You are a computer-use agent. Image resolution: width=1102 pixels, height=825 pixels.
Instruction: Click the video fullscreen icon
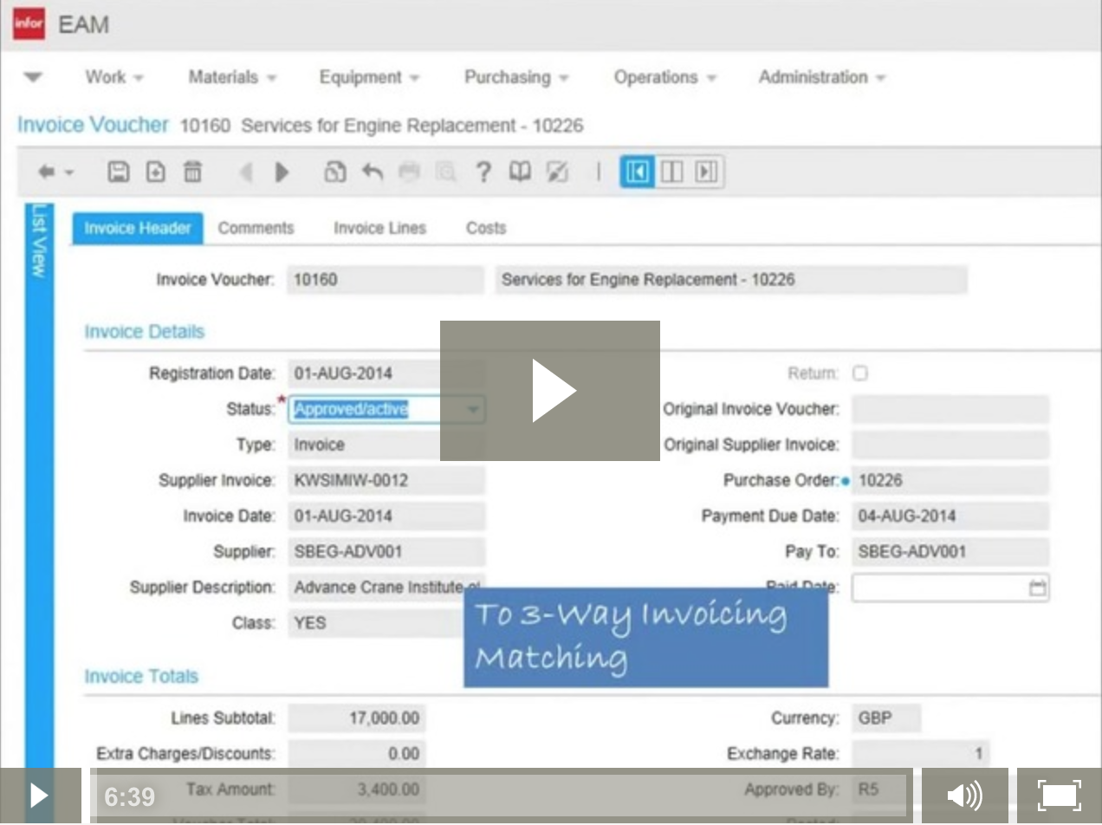[1059, 796]
